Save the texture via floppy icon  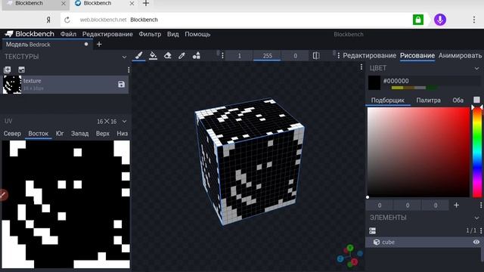pos(121,84)
